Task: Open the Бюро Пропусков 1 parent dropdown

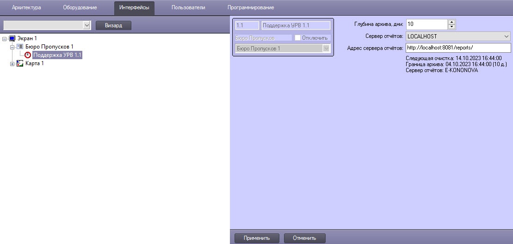Action: (x=326, y=49)
